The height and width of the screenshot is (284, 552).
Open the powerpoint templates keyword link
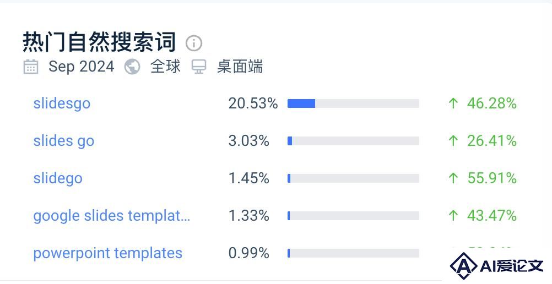pyautogui.click(x=108, y=253)
